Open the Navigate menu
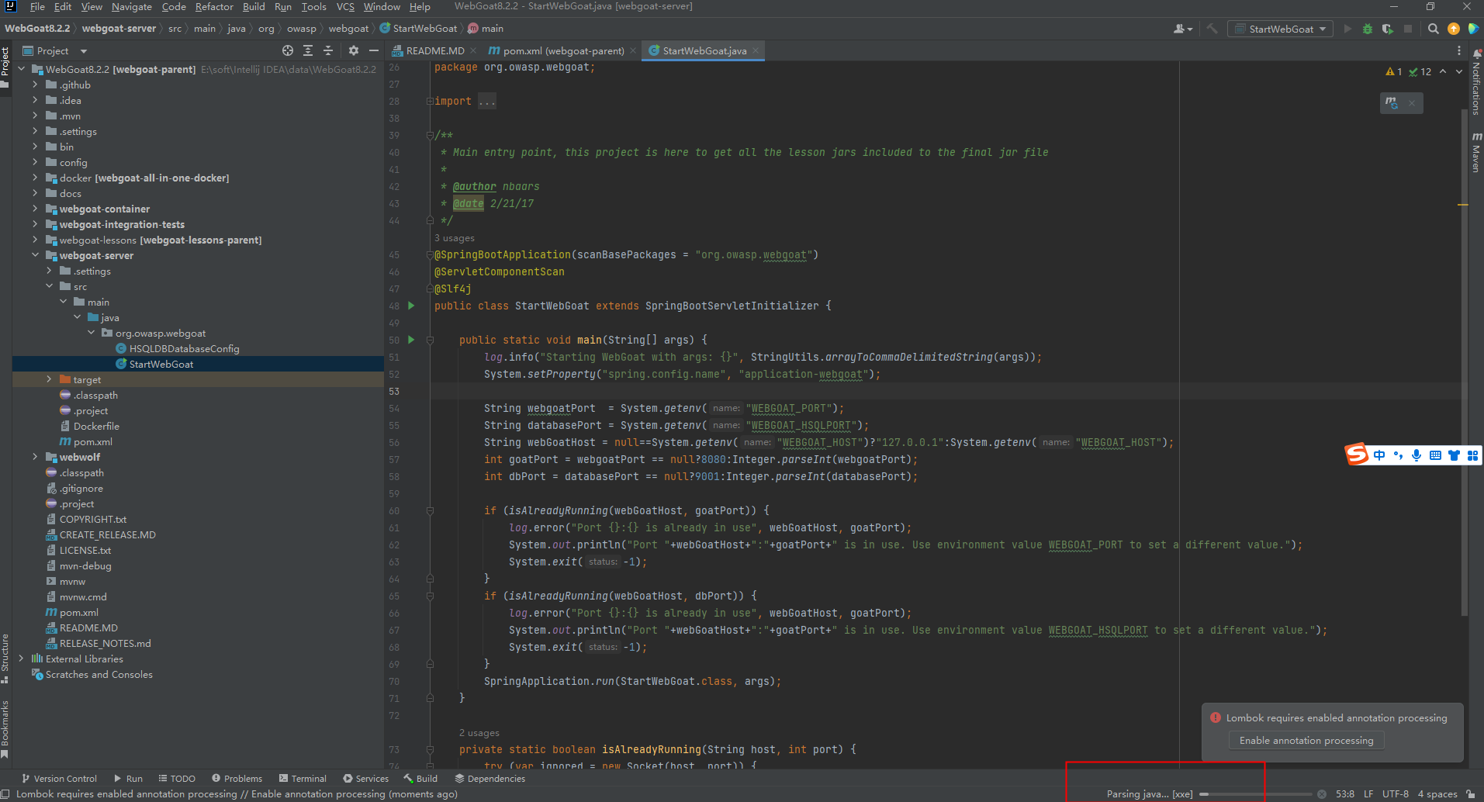The height and width of the screenshot is (802, 1484). pyautogui.click(x=132, y=6)
